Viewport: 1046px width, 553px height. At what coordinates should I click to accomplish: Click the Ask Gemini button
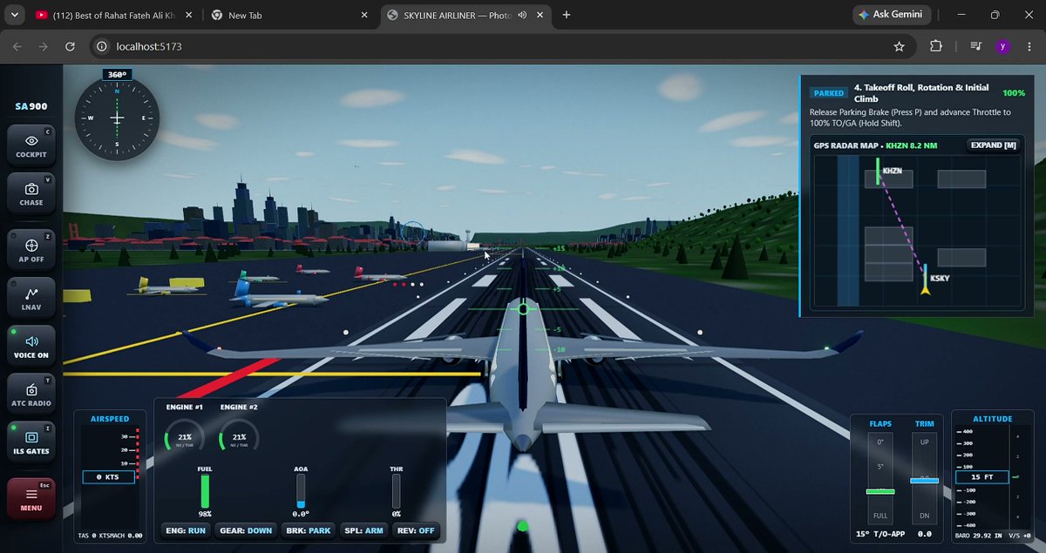892,15
